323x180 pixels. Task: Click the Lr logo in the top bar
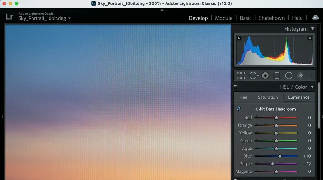9,16
